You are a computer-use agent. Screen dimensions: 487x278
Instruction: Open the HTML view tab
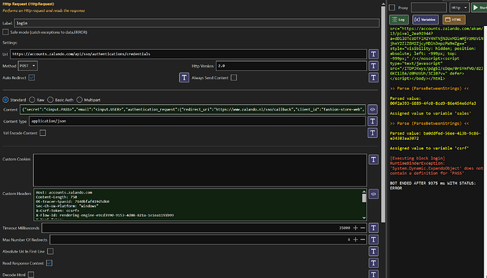(x=454, y=20)
